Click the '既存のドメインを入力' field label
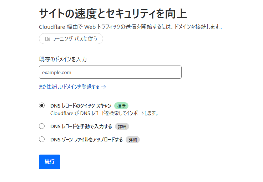Screen dimensions: 263x182 [x=63, y=59]
